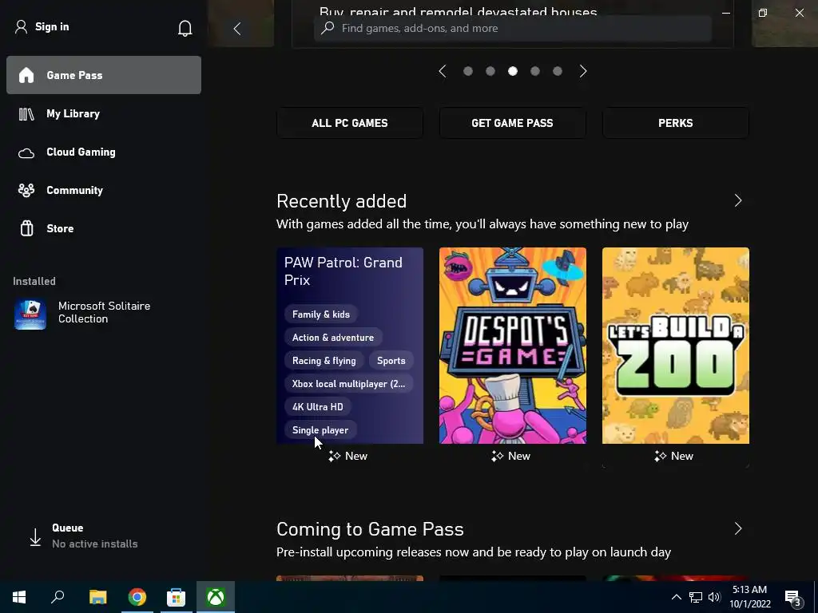The height and width of the screenshot is (613, 818).
Task: Open Coming to Game Pass heading
Action: 370,529
